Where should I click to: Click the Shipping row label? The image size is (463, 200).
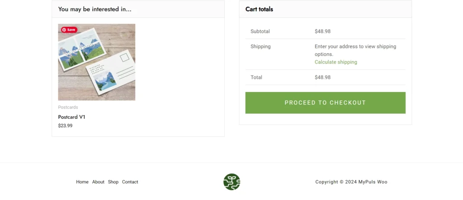[260, 46]
